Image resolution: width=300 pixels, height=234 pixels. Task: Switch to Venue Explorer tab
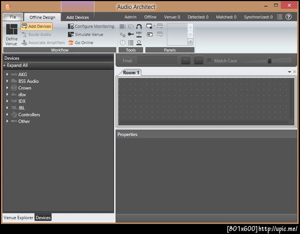pyautogui.click(x=18, y=217)
